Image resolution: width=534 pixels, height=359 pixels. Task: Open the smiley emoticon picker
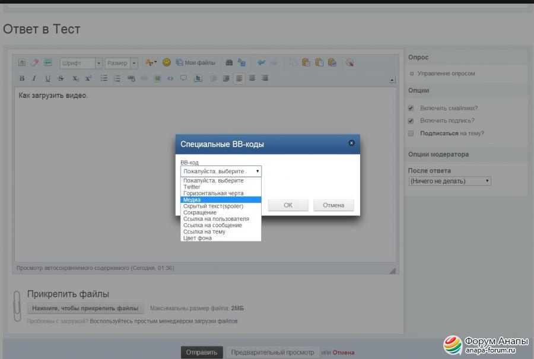pyautogui.click(x=167, y=62)
